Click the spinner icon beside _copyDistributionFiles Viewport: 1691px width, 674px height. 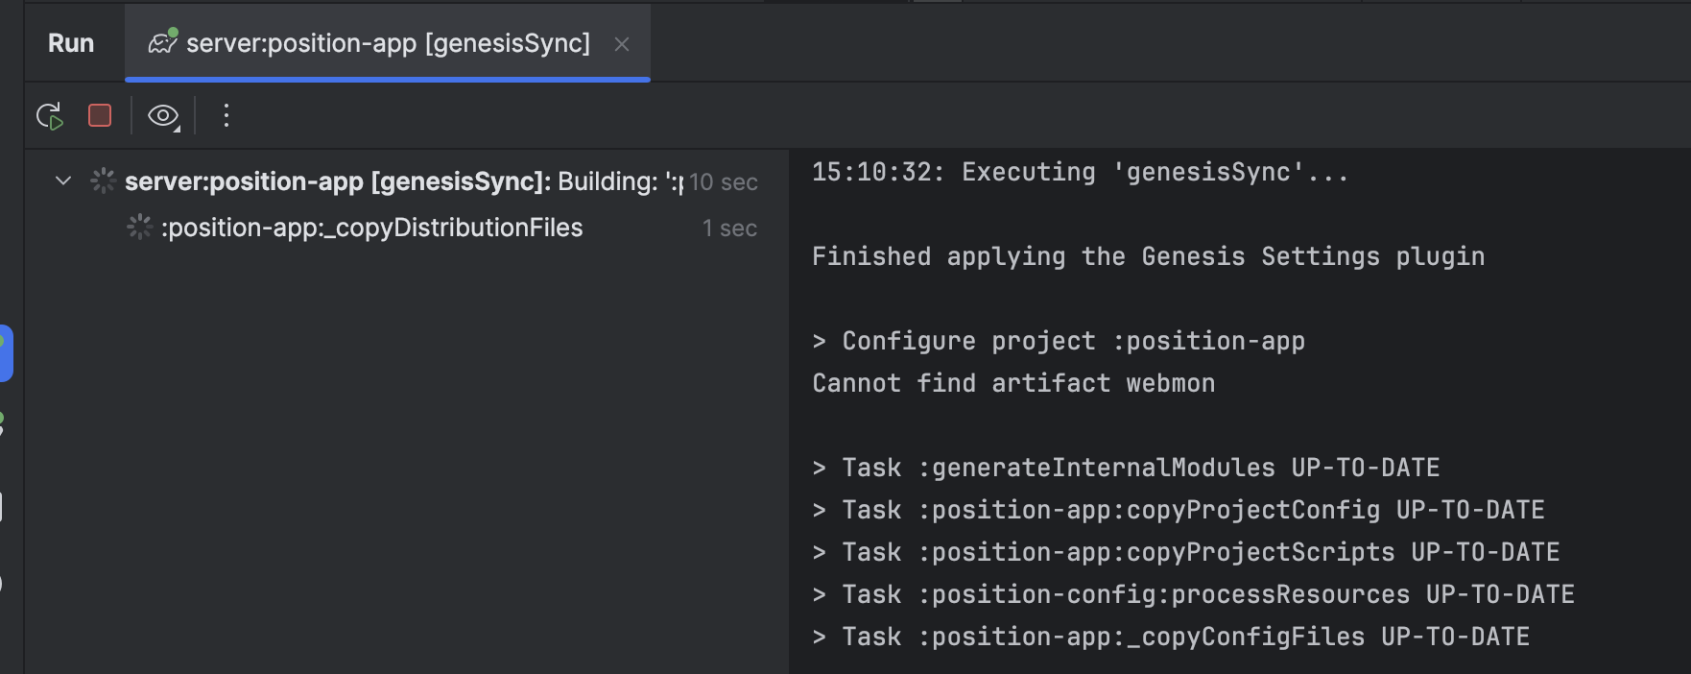coord(139,228)
